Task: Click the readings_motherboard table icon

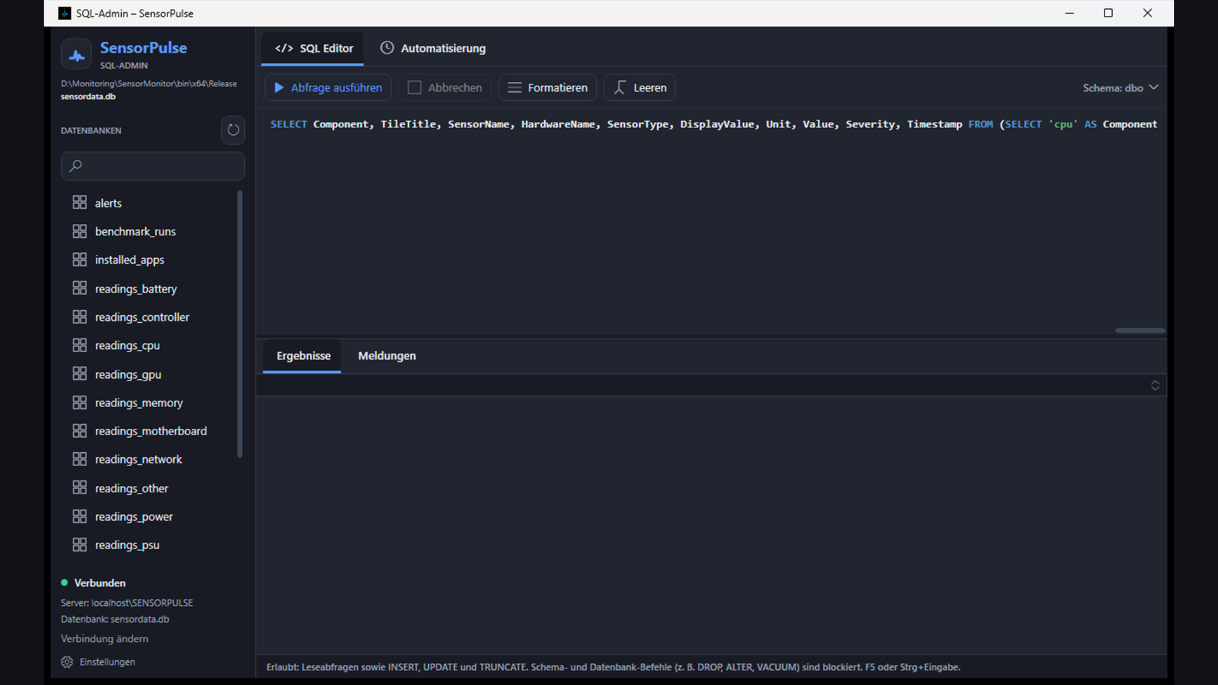Action: point(79,431)
